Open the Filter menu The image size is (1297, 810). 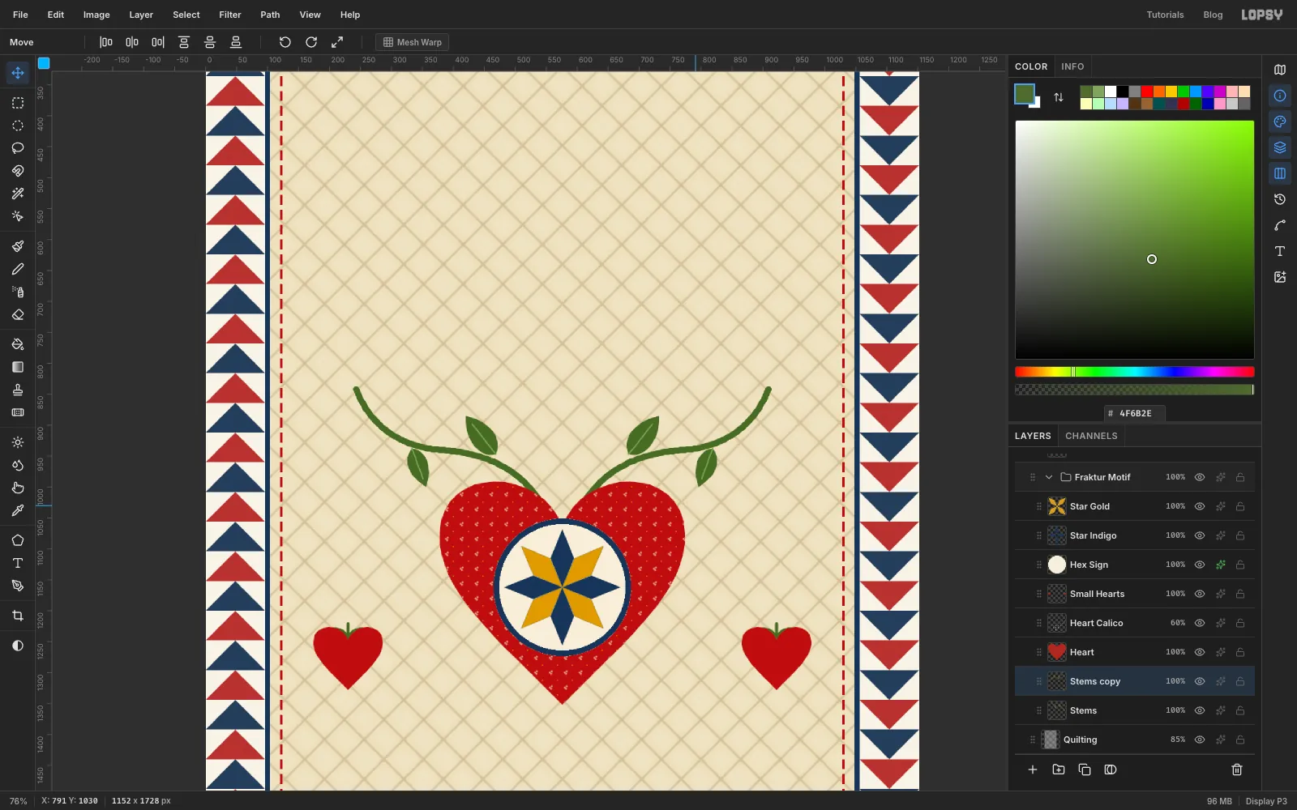tap(230, 15)
